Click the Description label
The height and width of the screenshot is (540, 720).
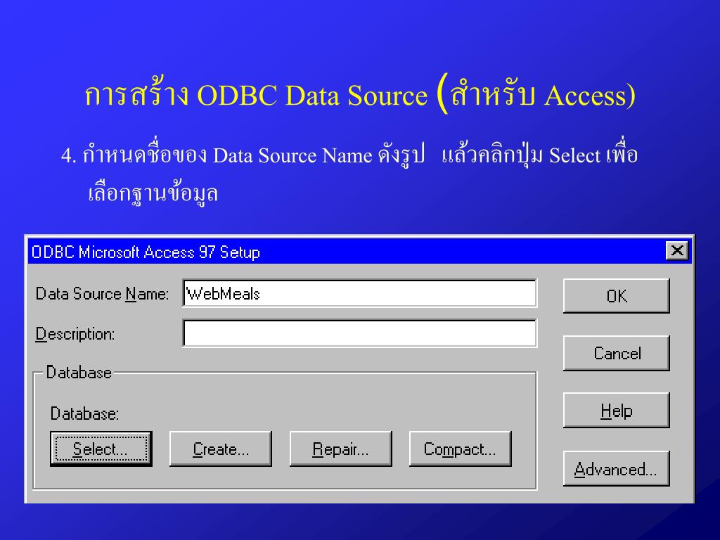[x=75, y=334]
